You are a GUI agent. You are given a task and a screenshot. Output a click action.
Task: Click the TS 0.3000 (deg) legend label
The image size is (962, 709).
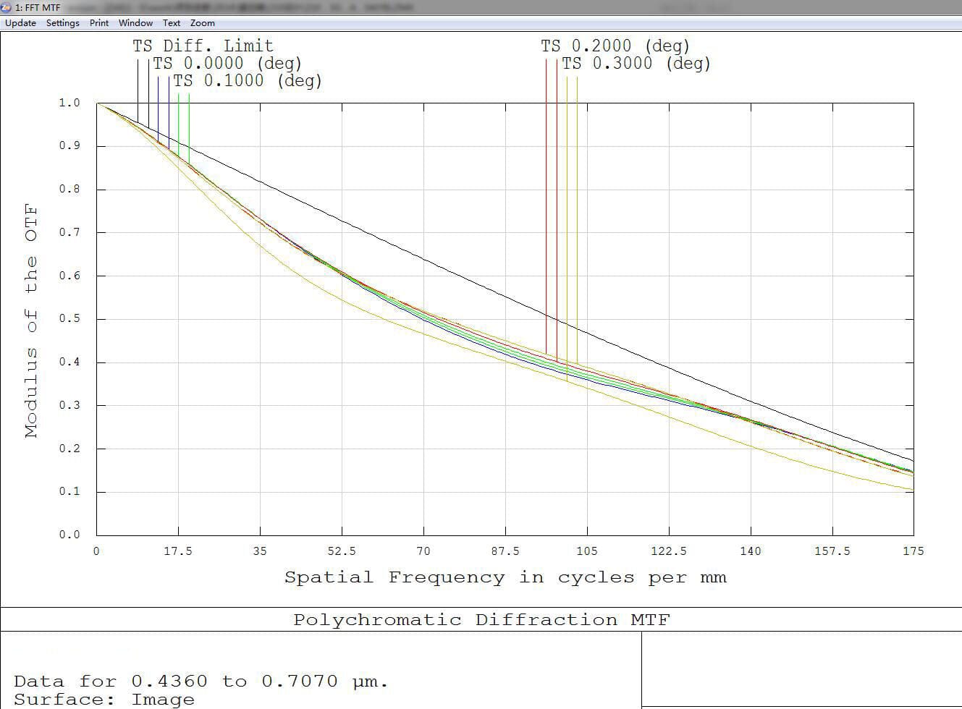point(636,64)
